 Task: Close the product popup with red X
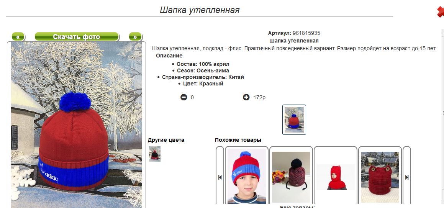pyautogui.click(x=440, y=12)
